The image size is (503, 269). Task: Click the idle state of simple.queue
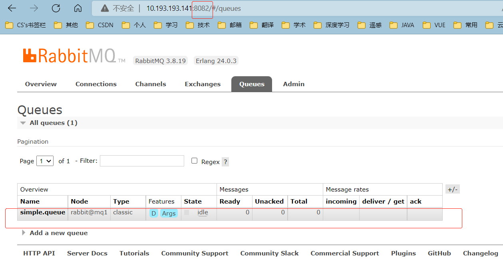tap(203, 212)
